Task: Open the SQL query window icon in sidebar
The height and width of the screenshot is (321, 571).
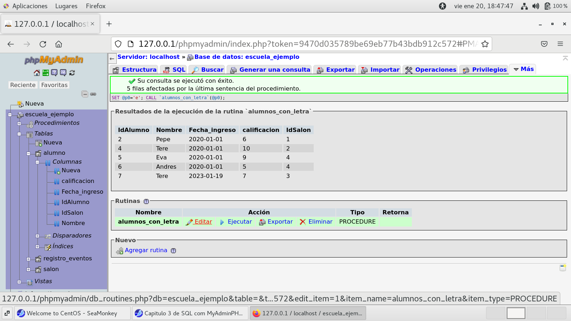Action: point(63,73)
